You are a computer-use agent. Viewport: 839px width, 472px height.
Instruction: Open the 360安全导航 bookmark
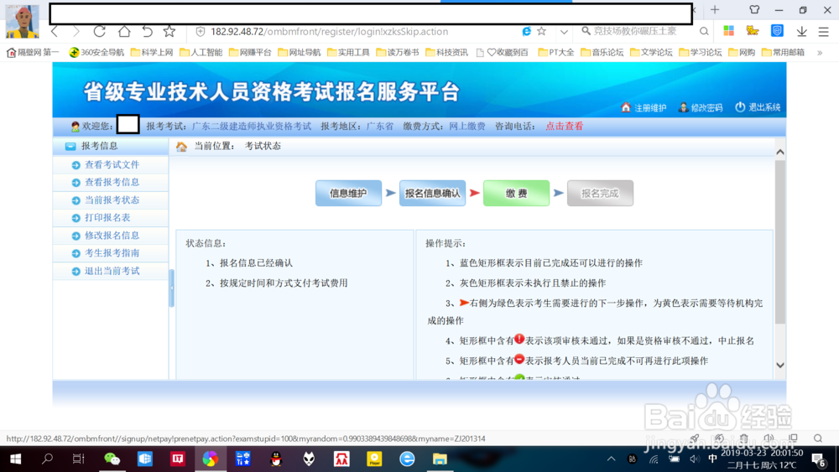(x=96, y=52)
